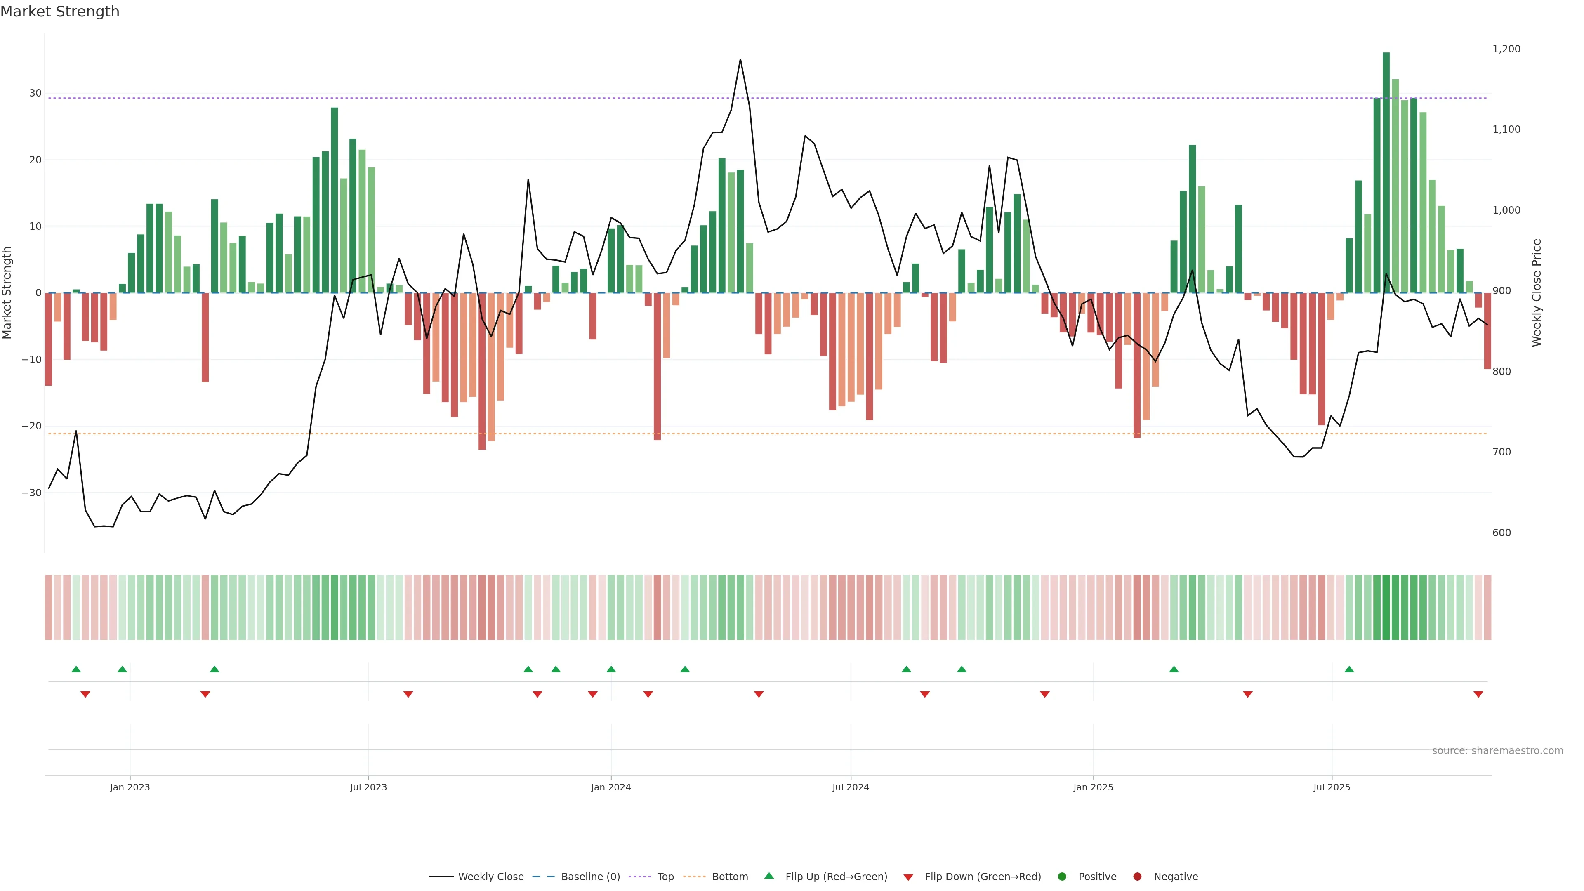Click the red flip-down marker just after Jul 2023

click(x=408, y=694)
